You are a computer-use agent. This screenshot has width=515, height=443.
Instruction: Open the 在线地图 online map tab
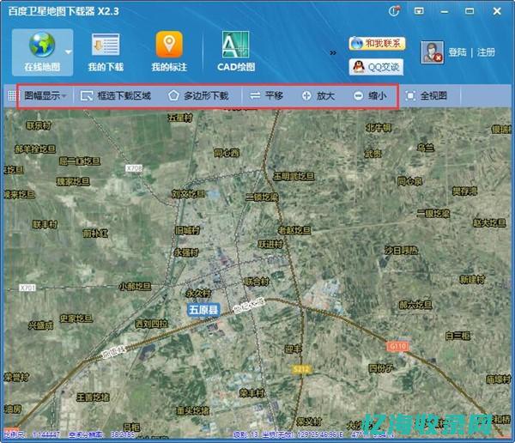click(x=41, y=52)
